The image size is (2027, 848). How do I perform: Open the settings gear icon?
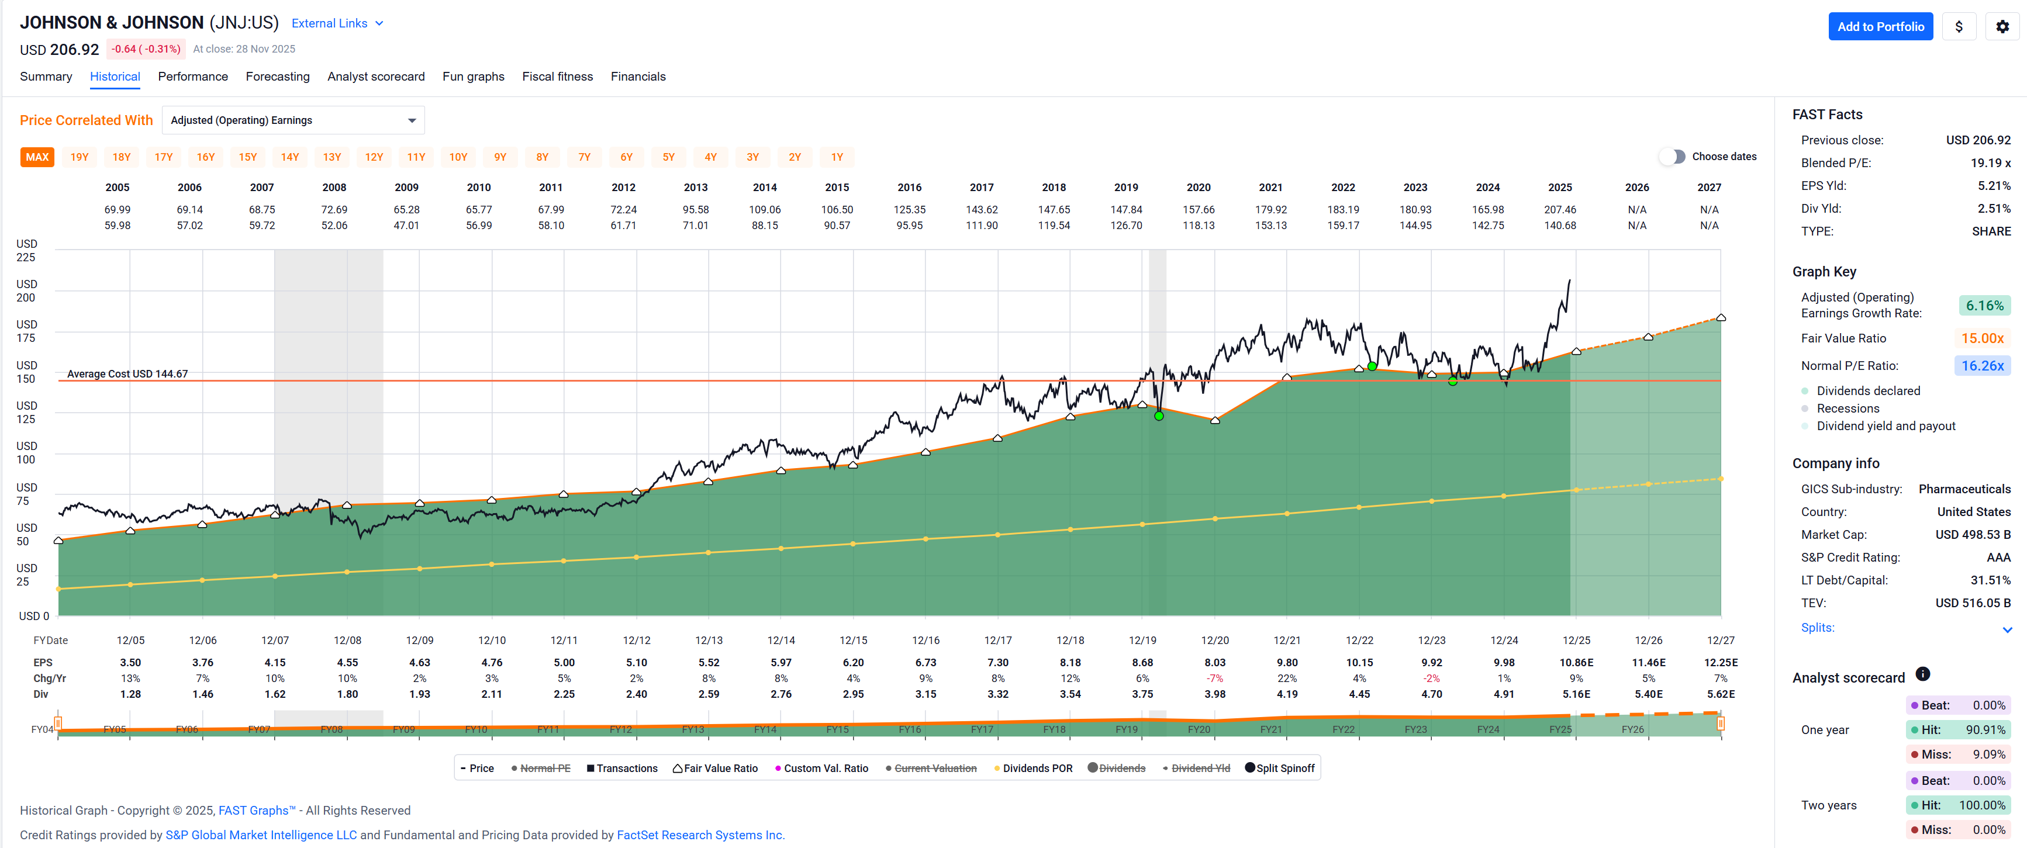click(2002, 27)
